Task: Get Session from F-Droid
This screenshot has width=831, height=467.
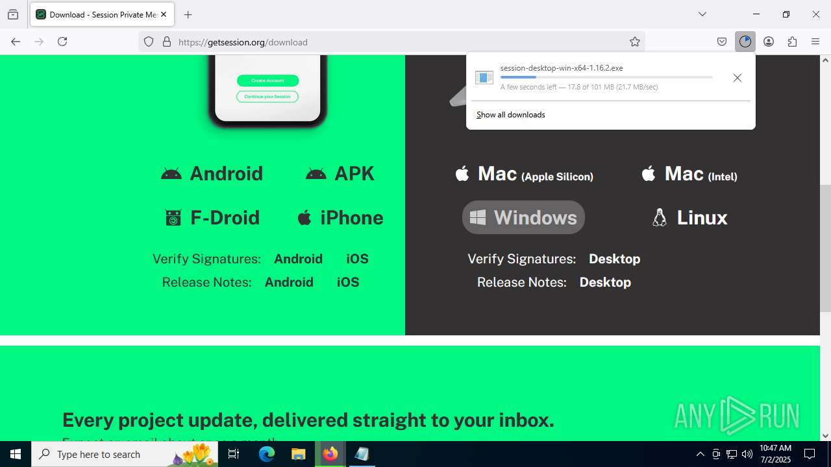Action: click(212, 217)
